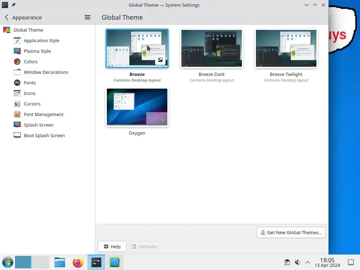Click the Window Decorations icon
Image resolution: width=360 pixels, height=270 pixels.
click(x=17, y=72)
